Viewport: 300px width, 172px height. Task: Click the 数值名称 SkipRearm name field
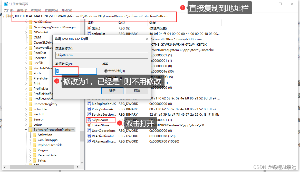tap(102, 55)
